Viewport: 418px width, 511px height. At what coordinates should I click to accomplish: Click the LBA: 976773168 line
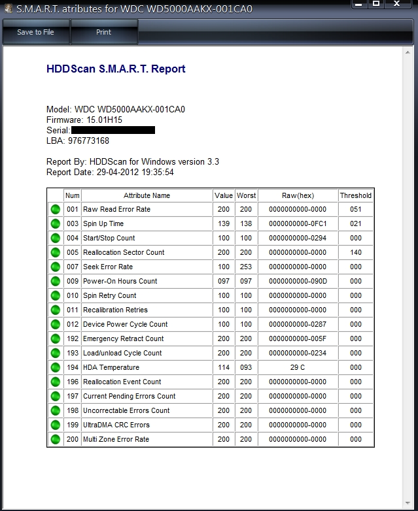pyautogui.click(x=78, y=140)
